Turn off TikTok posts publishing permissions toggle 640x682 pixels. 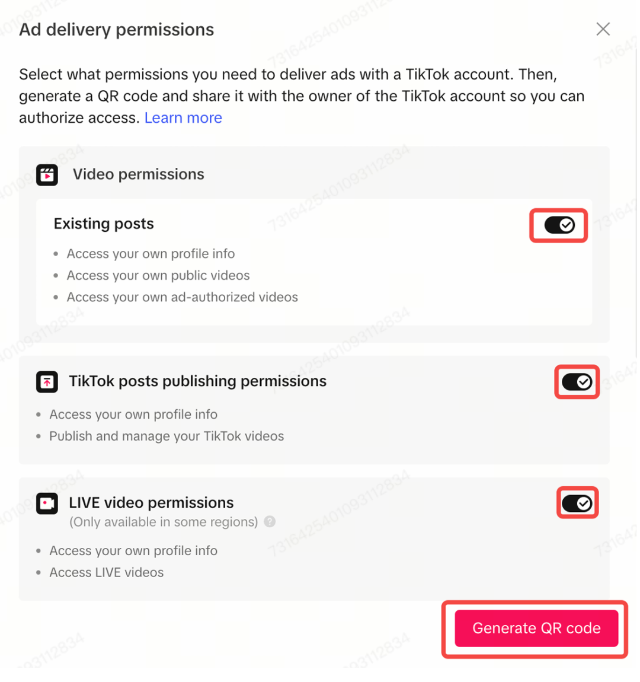tap(577, 383)
